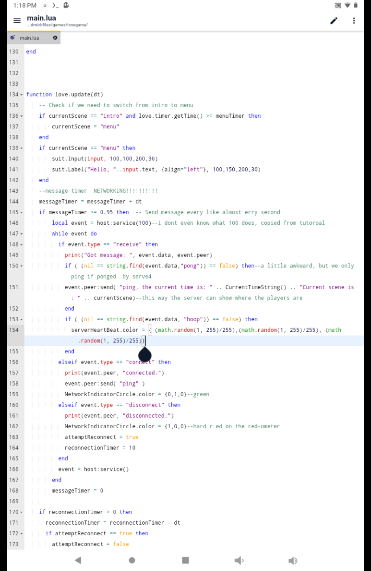Tap reconnectionTimer = 10 line

[x=100, y=448]
